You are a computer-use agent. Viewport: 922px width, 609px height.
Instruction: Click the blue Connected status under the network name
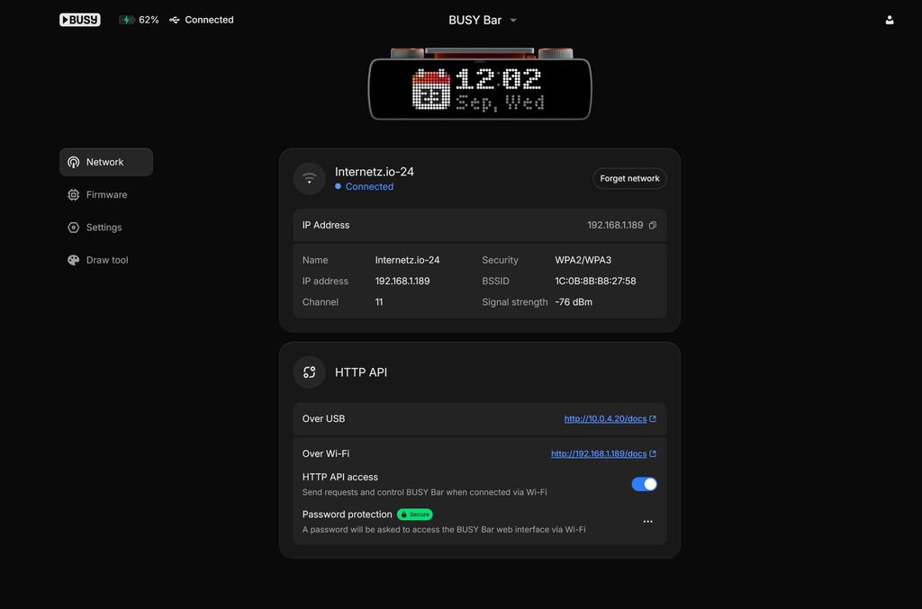pos(364,187)
